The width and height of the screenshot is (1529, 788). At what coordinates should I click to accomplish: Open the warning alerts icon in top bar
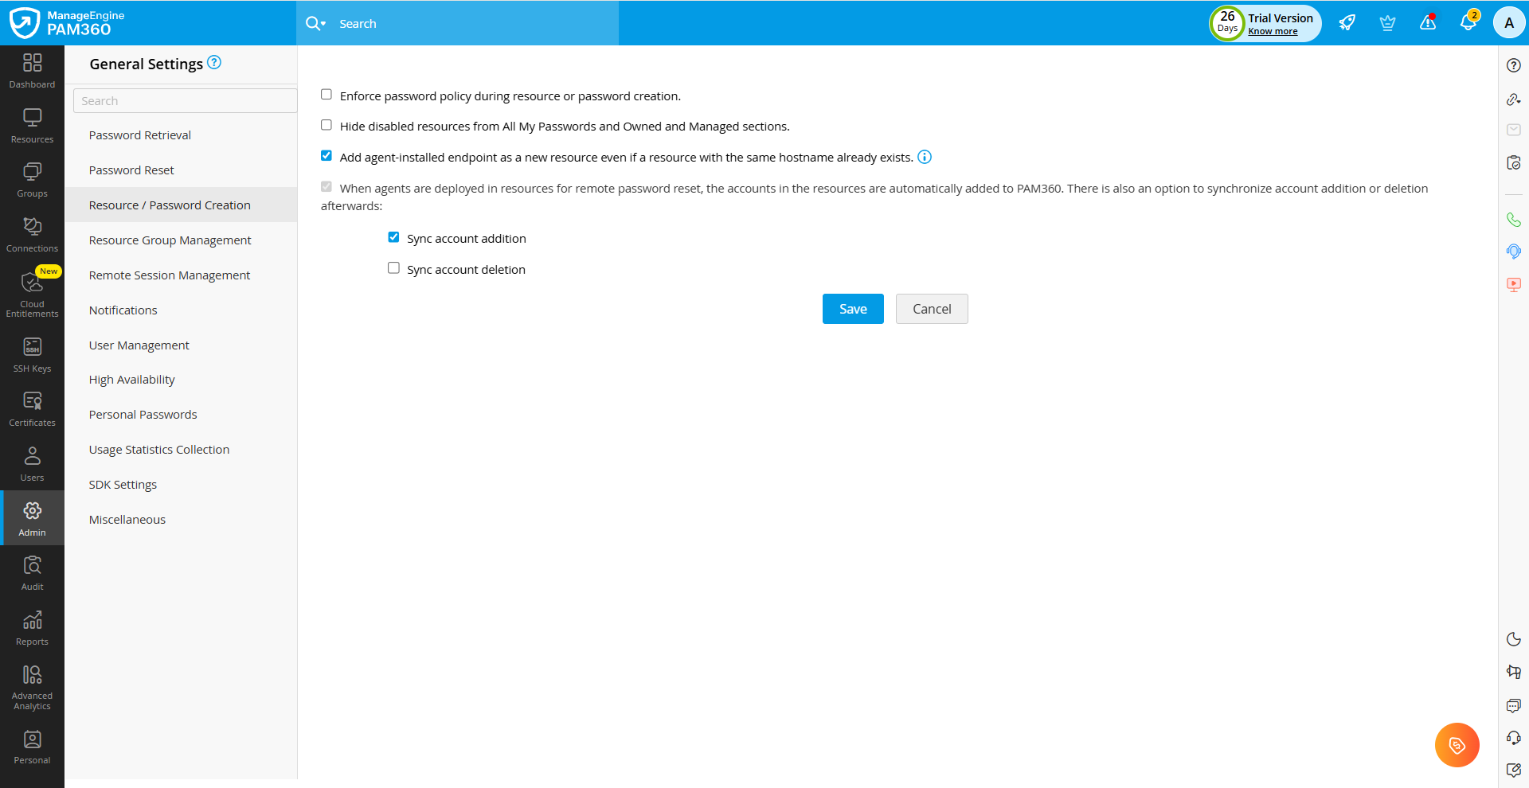tap(1427, 22)
